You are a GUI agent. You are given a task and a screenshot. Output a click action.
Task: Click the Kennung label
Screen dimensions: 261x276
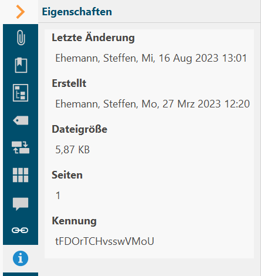coord(74,221)
